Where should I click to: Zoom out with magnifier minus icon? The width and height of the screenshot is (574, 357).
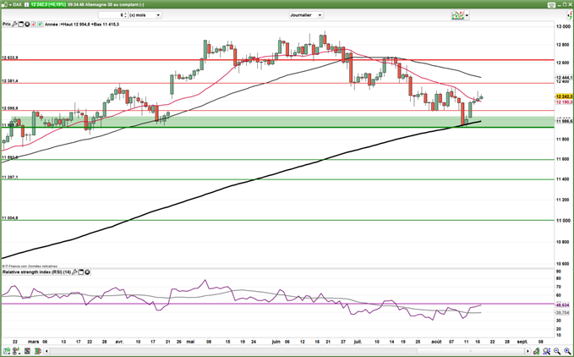(x=557, y=352)
